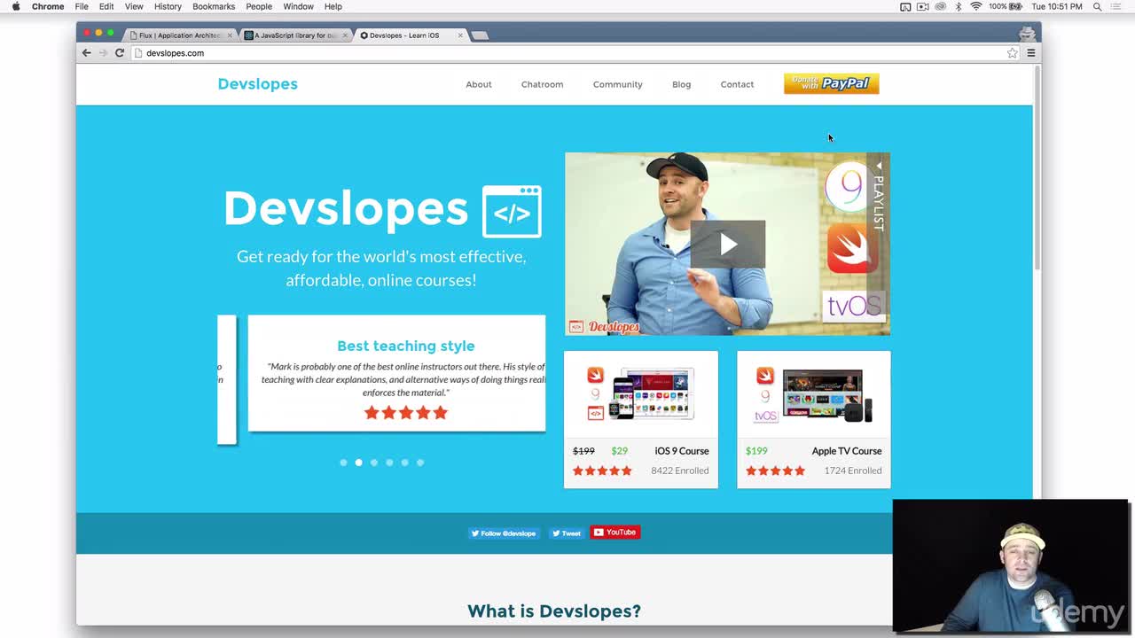Open the Apple TV Course card image
Viewport: 1135px width, 638px height.
(x=813, y=396)
